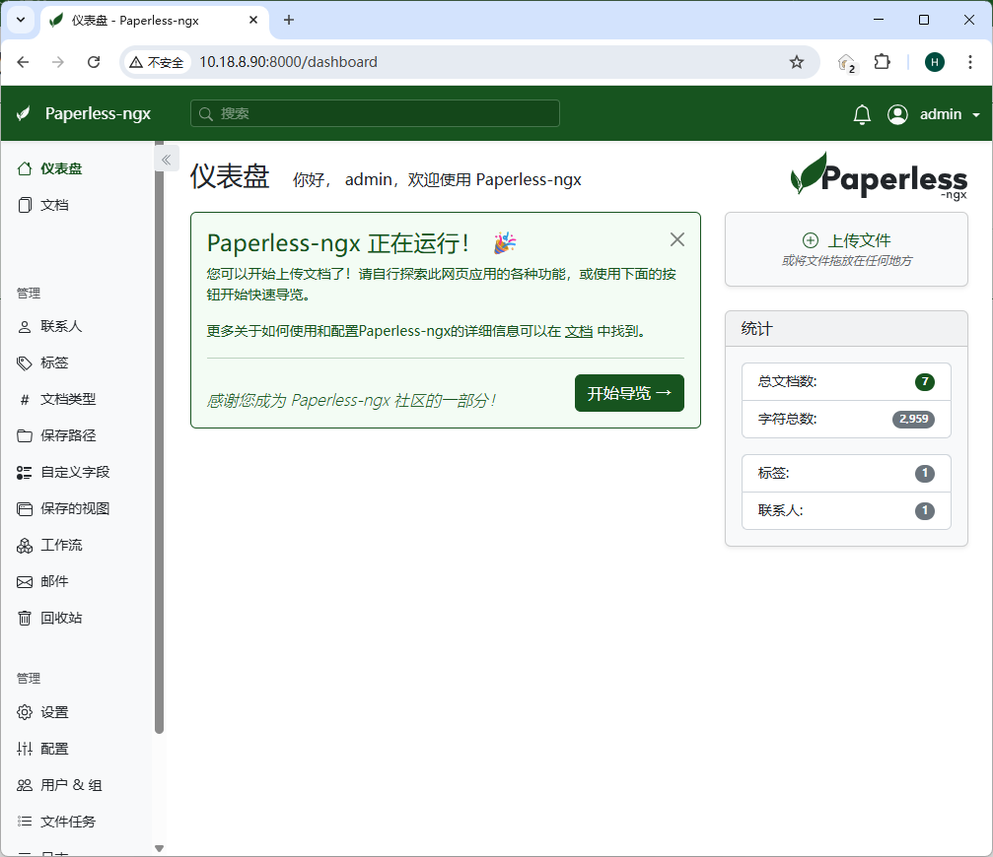Click the gear icon beside 设置
Image resolution: width=993 pixels, height=857 pixels.
pyautogui.click(x=24, y=712)
